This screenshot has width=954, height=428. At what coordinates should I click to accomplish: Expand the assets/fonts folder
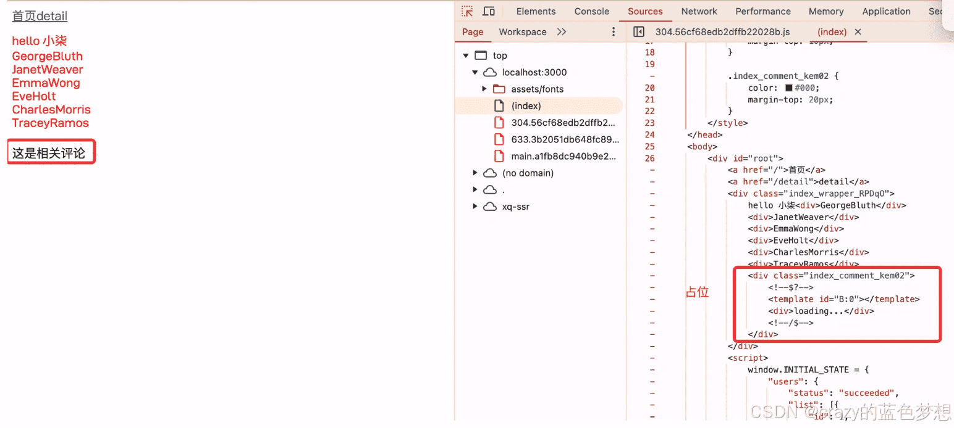(484, 89)
